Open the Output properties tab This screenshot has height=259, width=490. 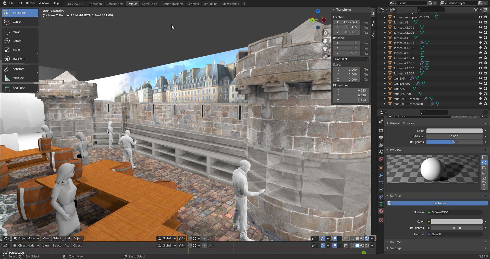381,138
